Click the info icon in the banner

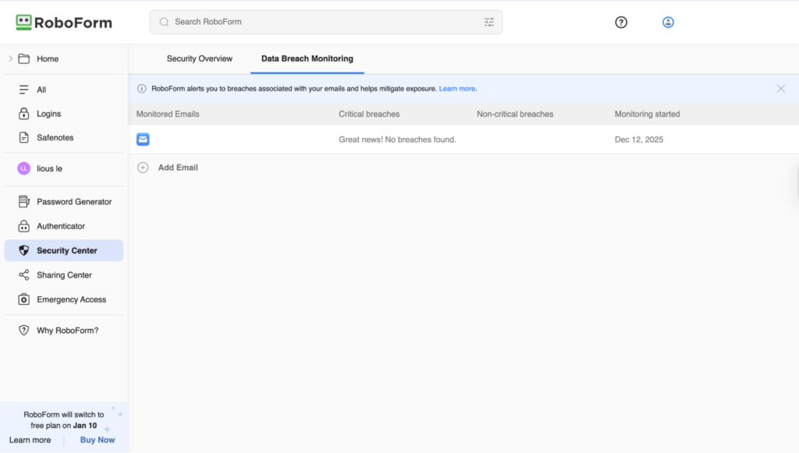[142, 89]
